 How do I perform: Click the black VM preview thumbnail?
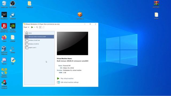point(72,43)
